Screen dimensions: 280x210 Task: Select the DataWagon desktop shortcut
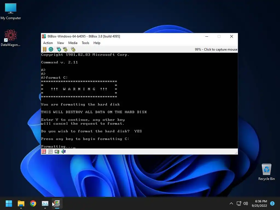coord(11,38)
